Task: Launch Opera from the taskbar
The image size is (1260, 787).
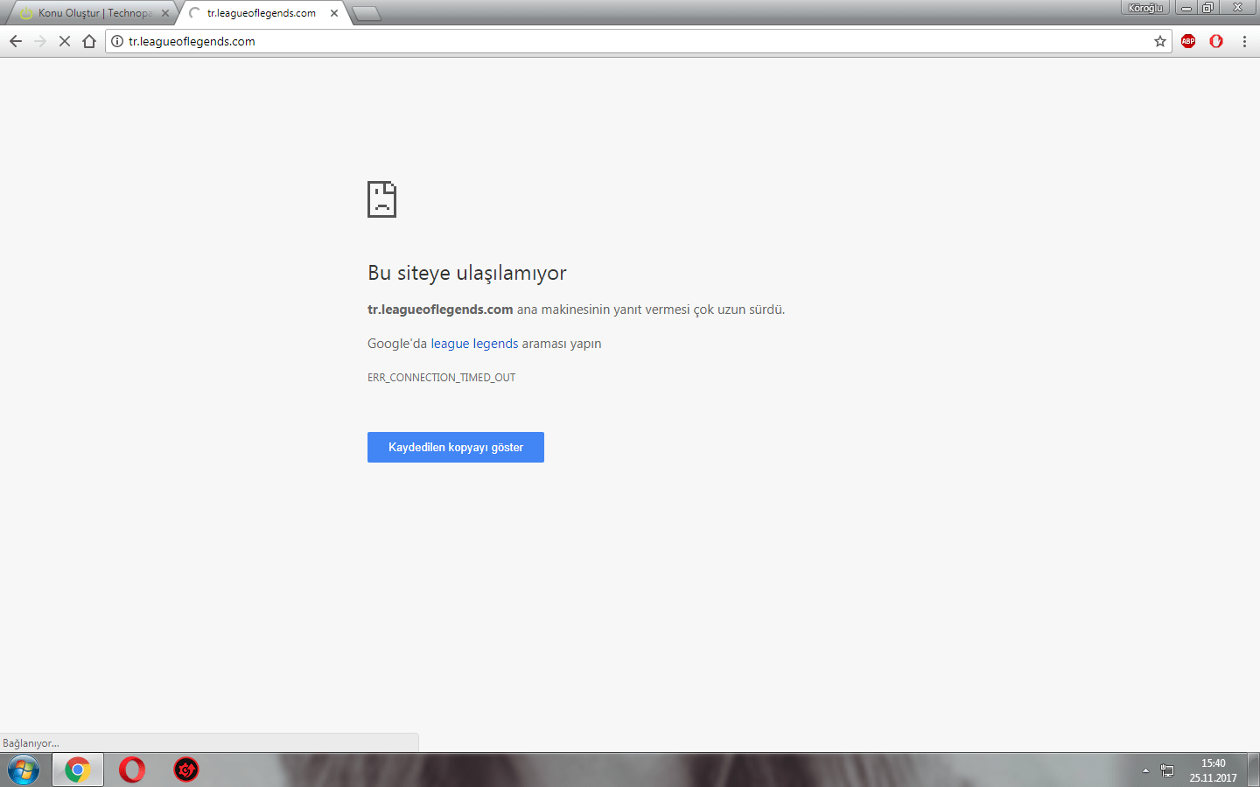Action: tap(132, 770)
